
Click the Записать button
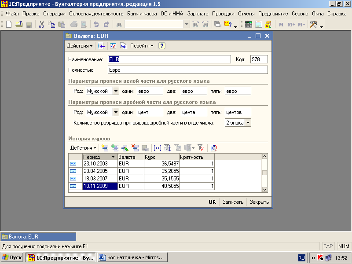[x=233, y=202]
